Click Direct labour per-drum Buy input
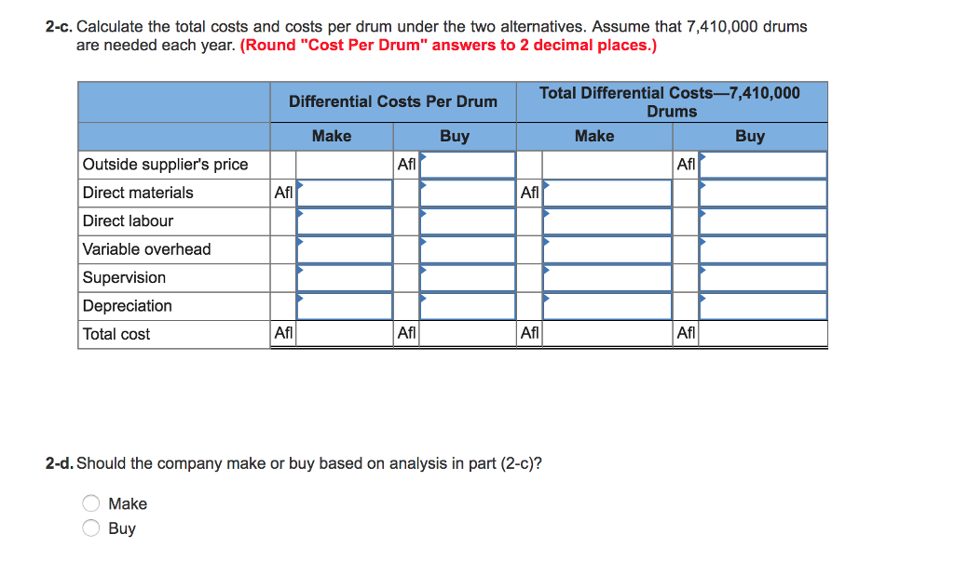This screenshot has width=954, height=561. tap(468, 221)
